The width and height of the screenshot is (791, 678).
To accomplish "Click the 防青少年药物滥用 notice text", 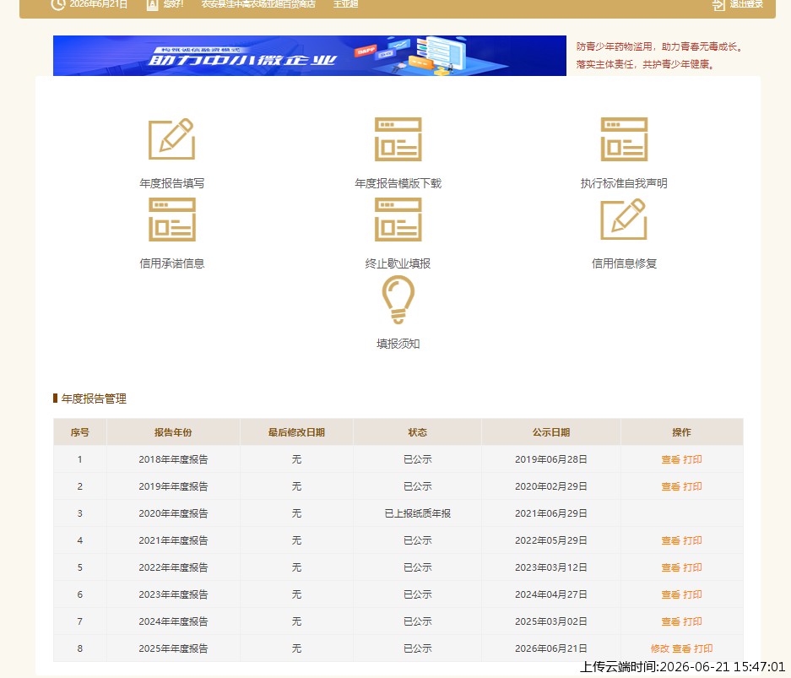I will pos(660,46).
